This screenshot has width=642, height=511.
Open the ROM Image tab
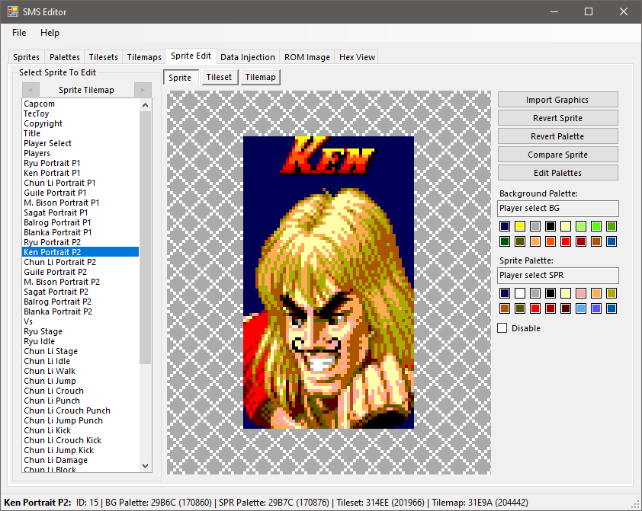307,57
